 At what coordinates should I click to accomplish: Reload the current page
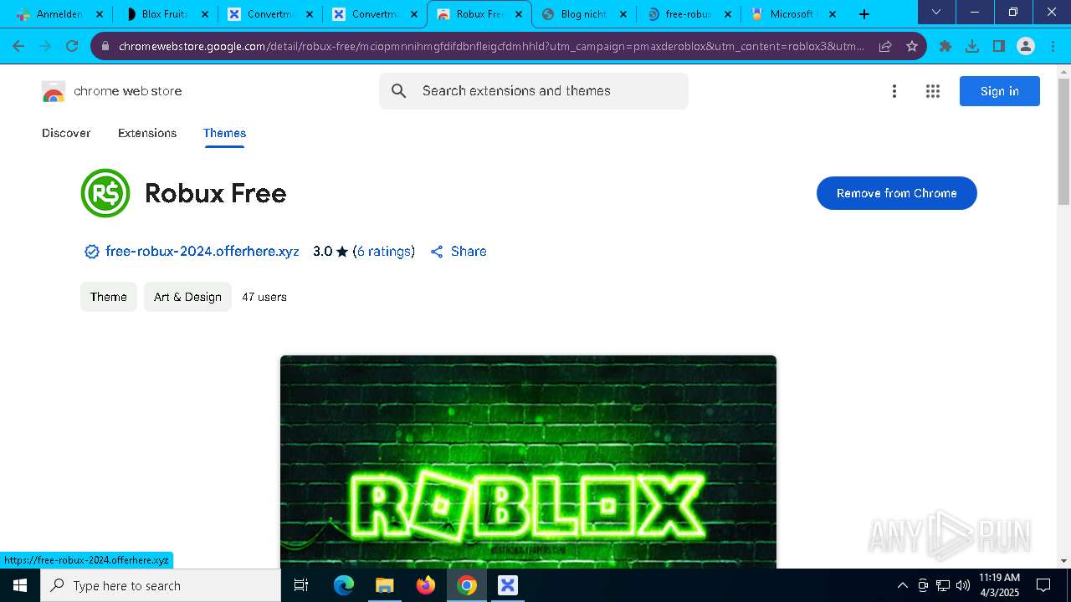point(72,46)
